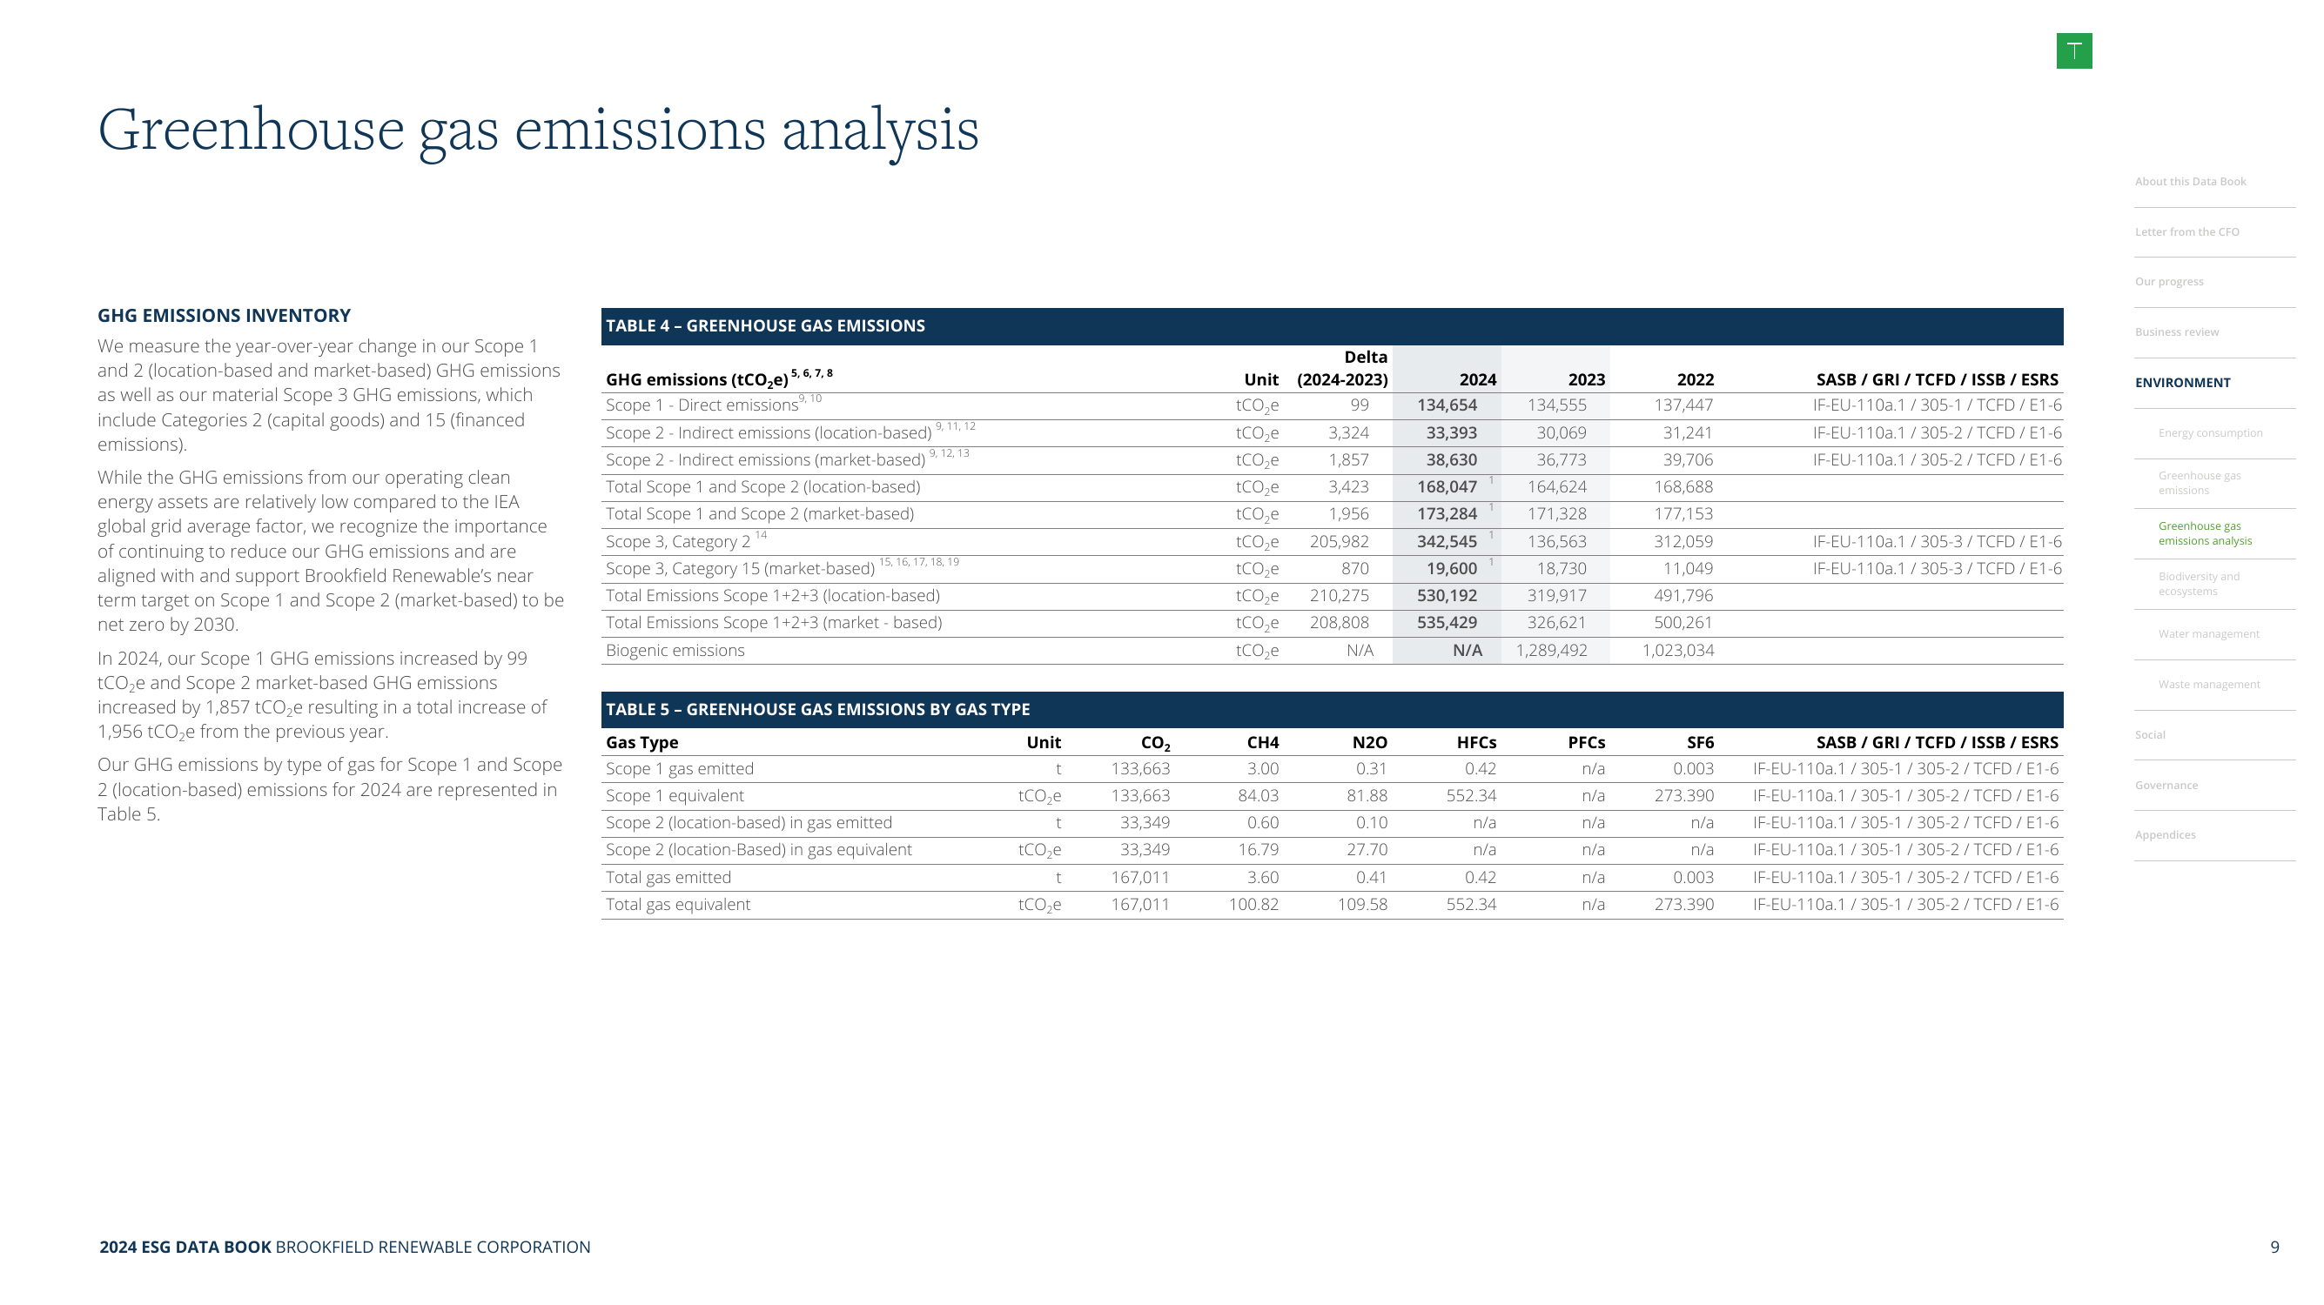Click total emissions value 535,429
The width and height of the screenshot is (2324, 1305).
1446,622
